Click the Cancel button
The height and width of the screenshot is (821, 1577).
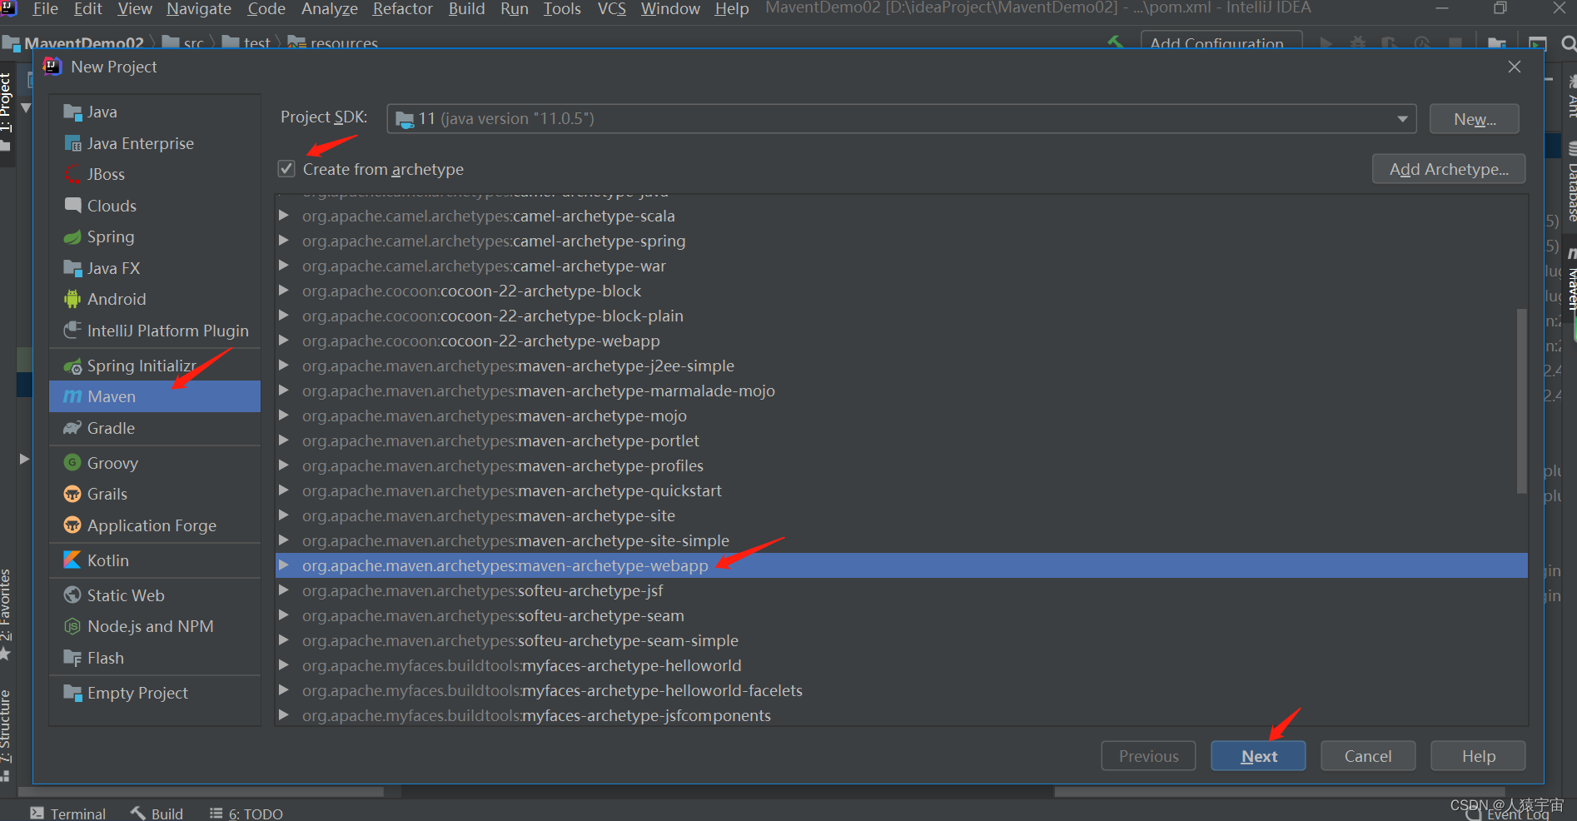point(1368,756)
